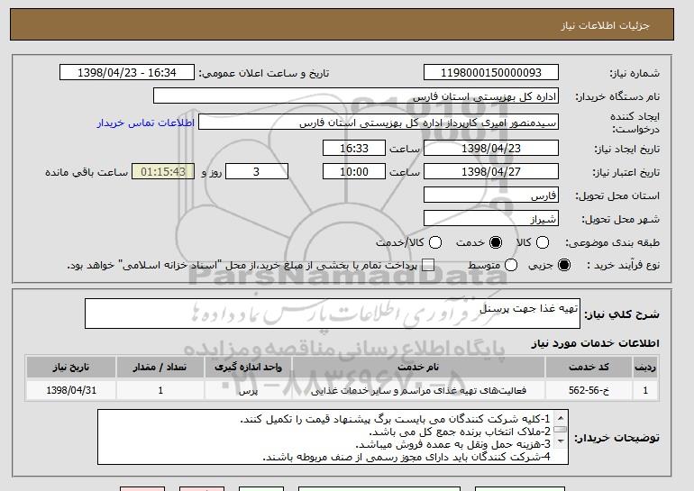Click the row number cell in the ردیف column
694x491 pixels.
click(645, 390)
